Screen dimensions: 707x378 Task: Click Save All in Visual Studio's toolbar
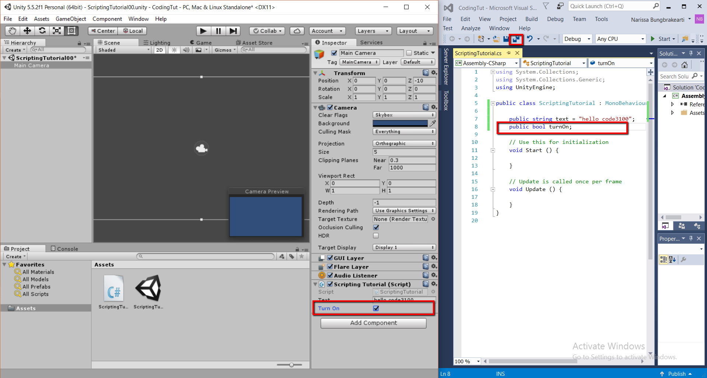pyautogui.click(x=516, y=39)
